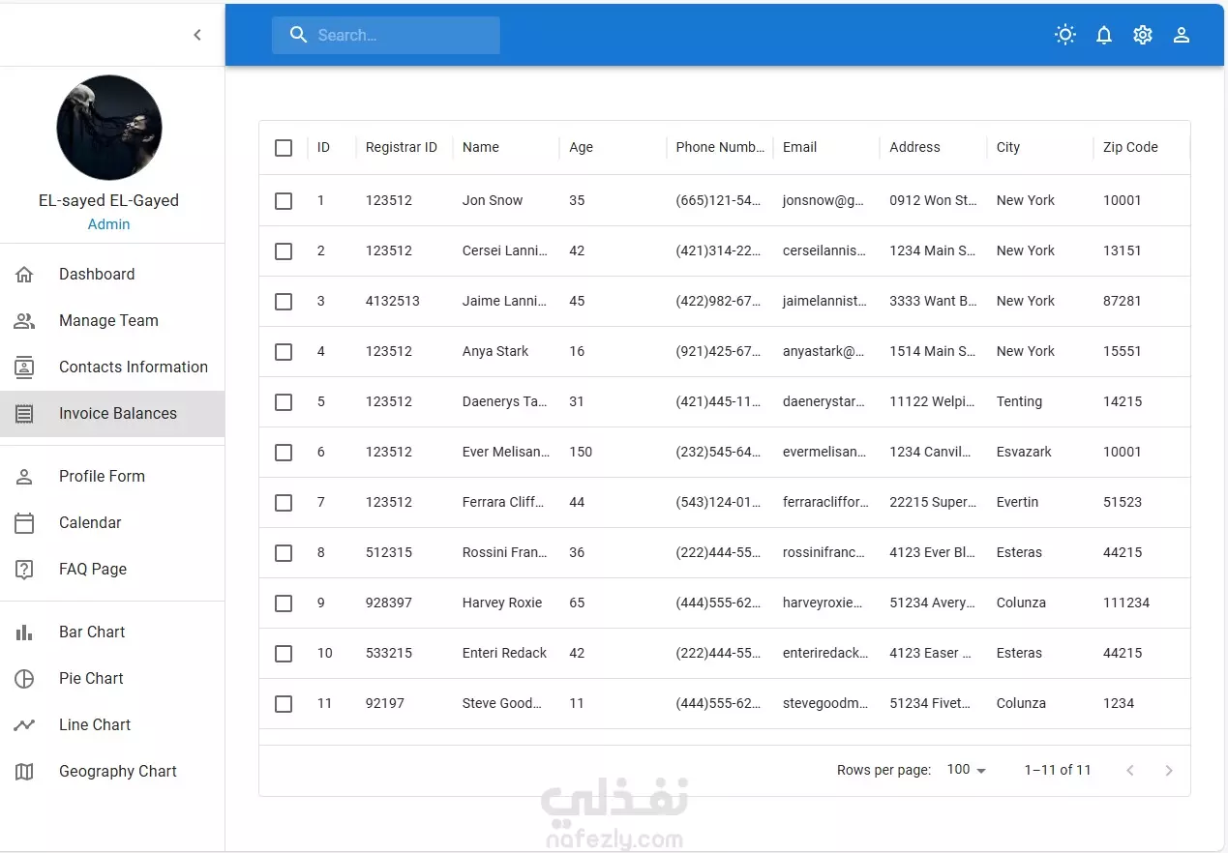Select all rows header checkbox
This screenshot has width=1228, height=853.
click(284, 148)
